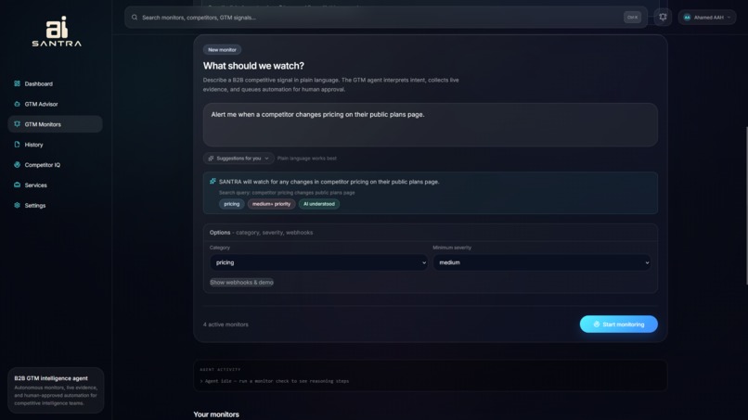
Task: Click the sparkle icon beside SANTRA summary
Action: point(213,181)
